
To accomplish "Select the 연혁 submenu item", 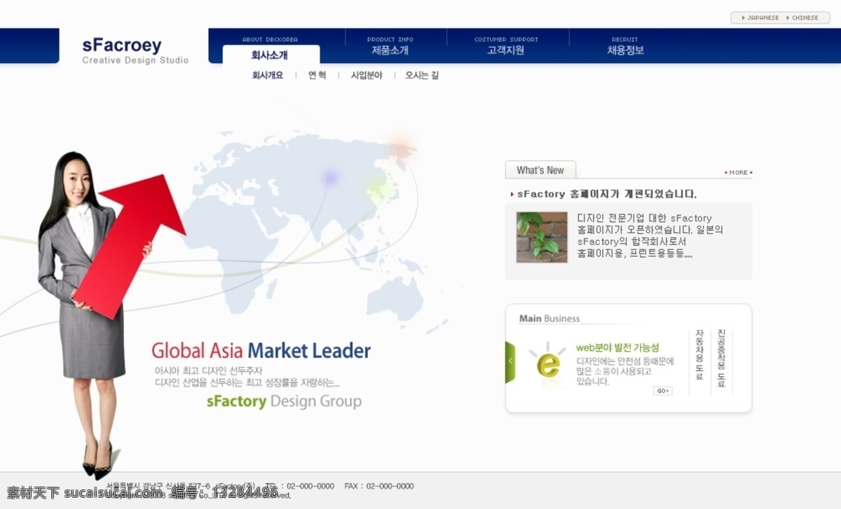I will pyautogui.click(x=317, y=75).
